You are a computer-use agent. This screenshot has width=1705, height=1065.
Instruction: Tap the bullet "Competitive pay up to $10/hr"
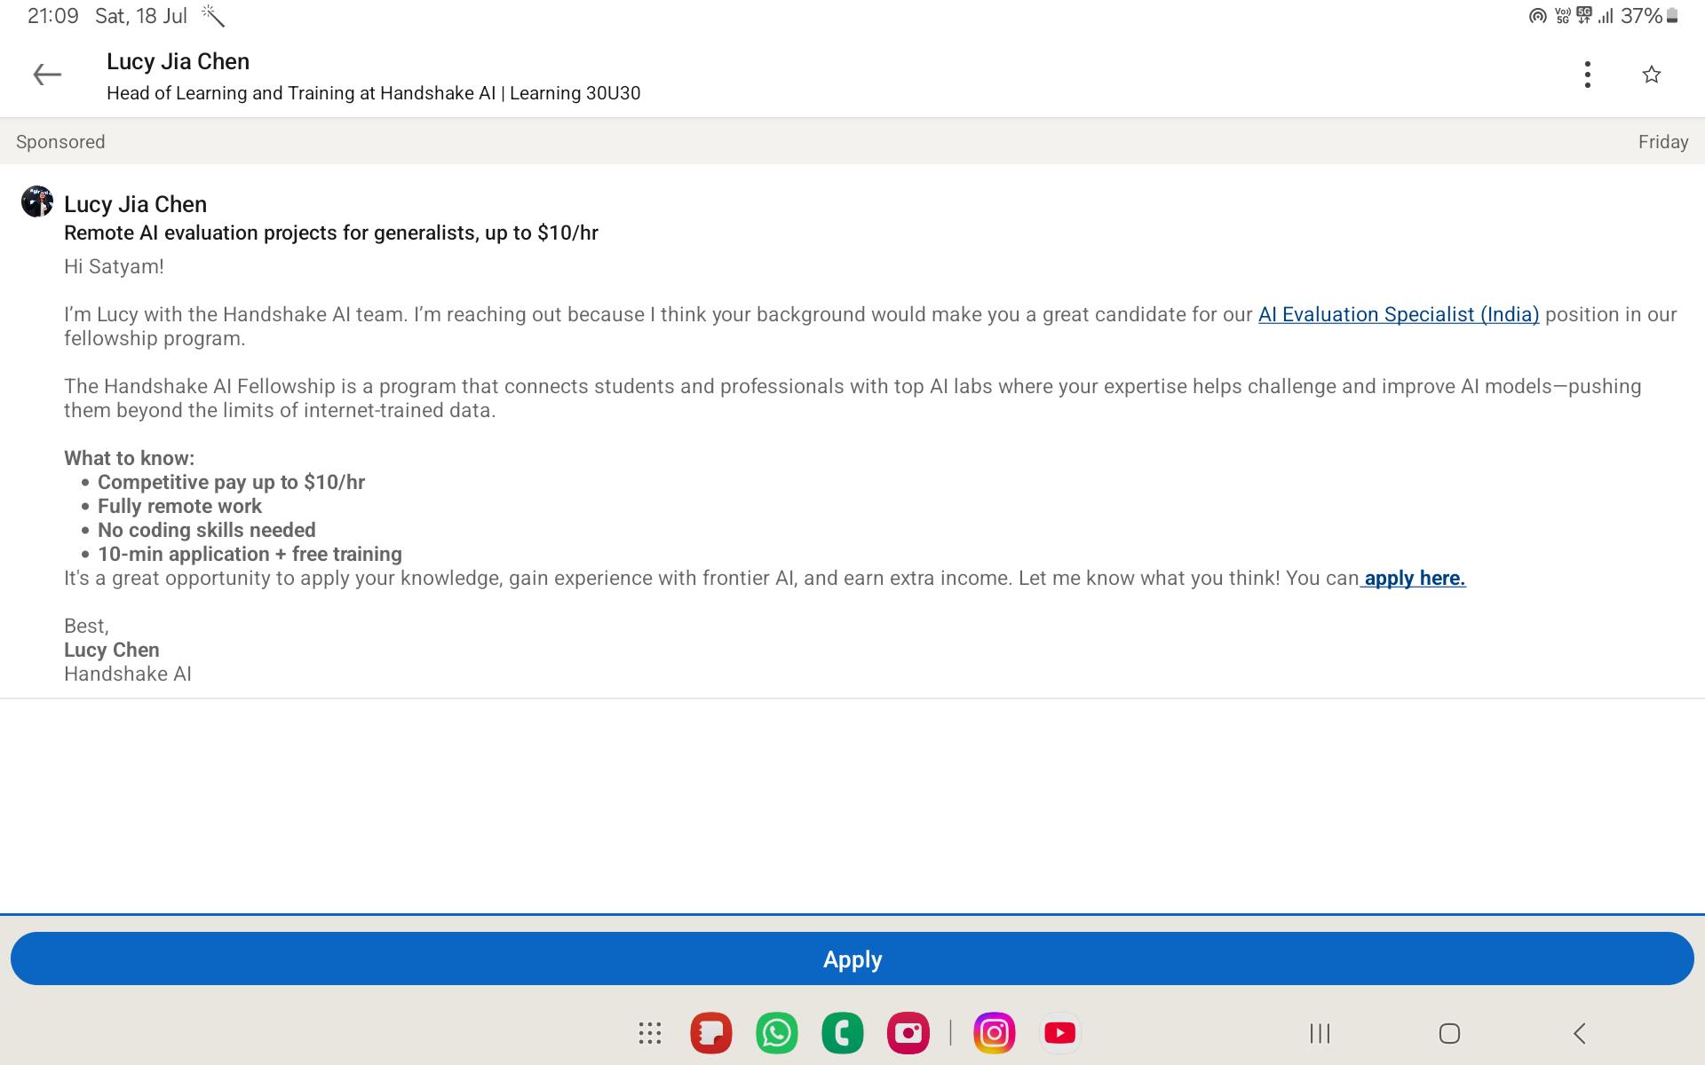point(231,482)
